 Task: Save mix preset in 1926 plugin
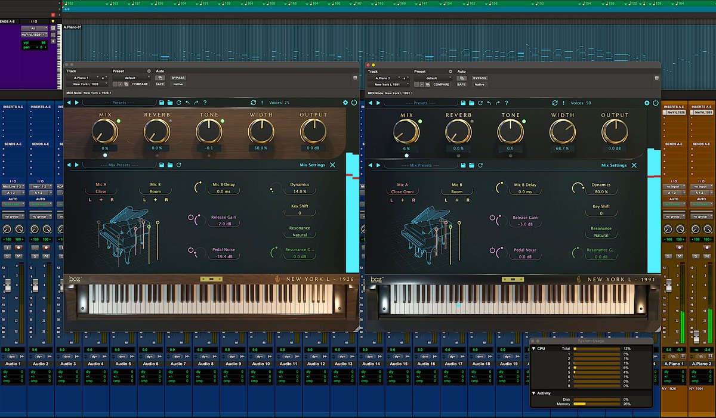[161, 165]
